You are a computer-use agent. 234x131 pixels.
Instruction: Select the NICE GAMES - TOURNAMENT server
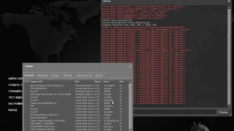point(76,124)
